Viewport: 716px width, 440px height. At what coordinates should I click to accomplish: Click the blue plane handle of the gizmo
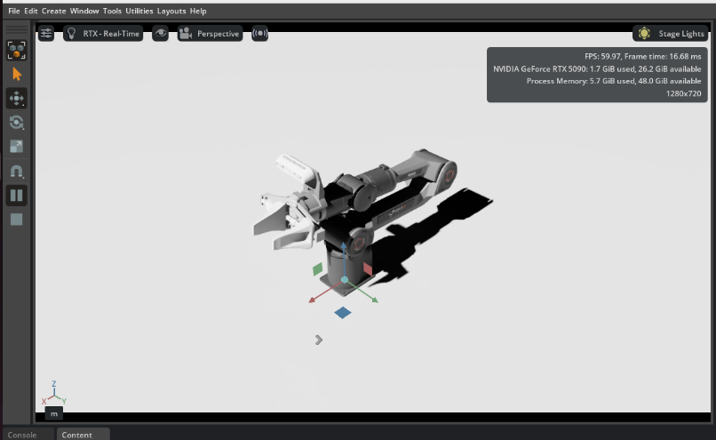click(x=343, y=313)
